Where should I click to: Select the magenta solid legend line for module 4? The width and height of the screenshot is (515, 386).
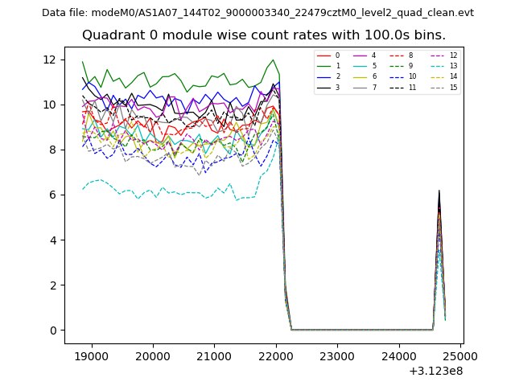(x=361, y=55)
